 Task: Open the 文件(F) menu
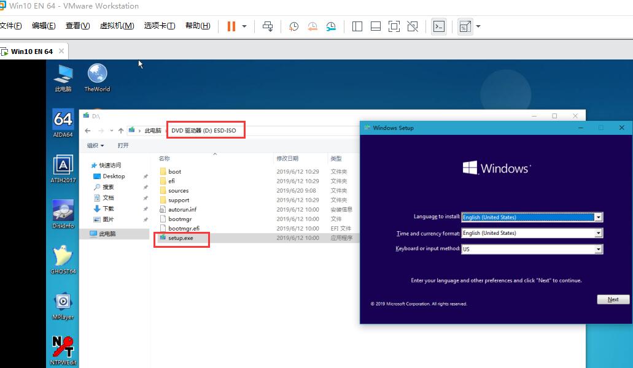click(10, 26)
